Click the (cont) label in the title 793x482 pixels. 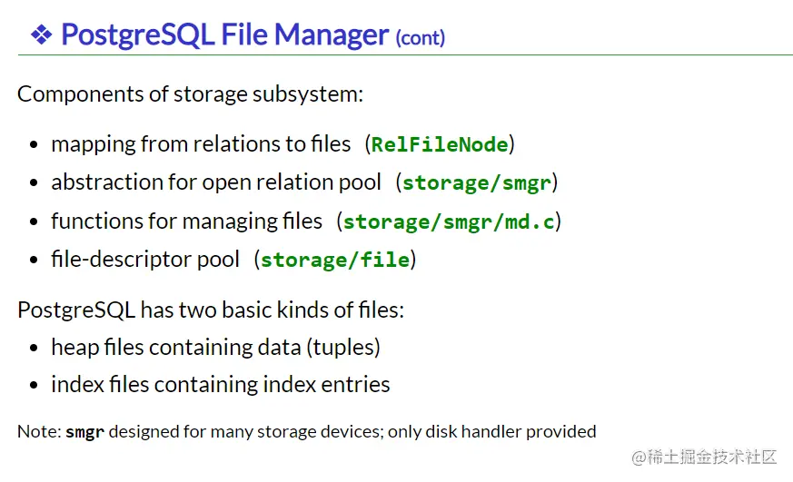pos(420,37)
